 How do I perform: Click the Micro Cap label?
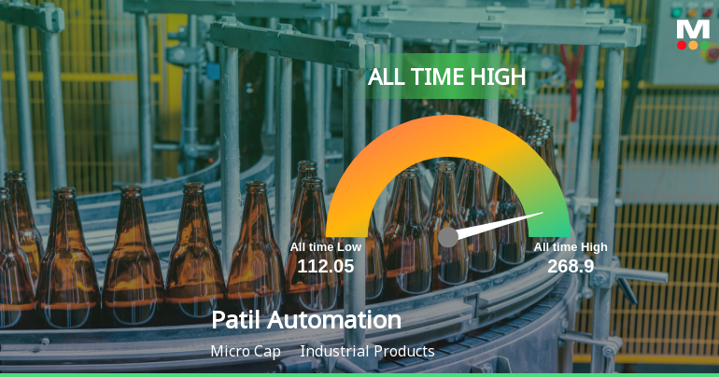point(246,352)
